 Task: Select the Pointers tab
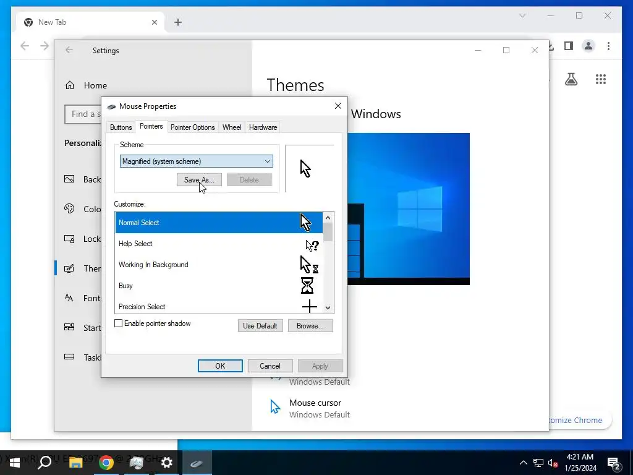point(151,126)
